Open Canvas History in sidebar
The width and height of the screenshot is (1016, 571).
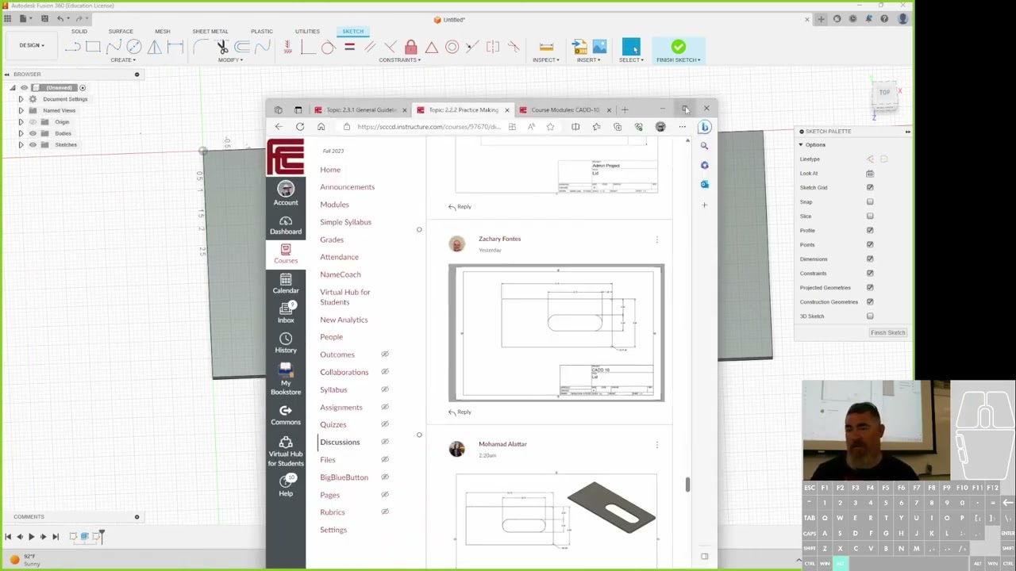286,343
